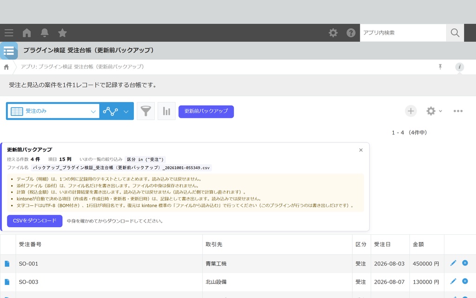476x298 pixels.
Task: Open the app settings gear dropdown
Action: (434, 111)
